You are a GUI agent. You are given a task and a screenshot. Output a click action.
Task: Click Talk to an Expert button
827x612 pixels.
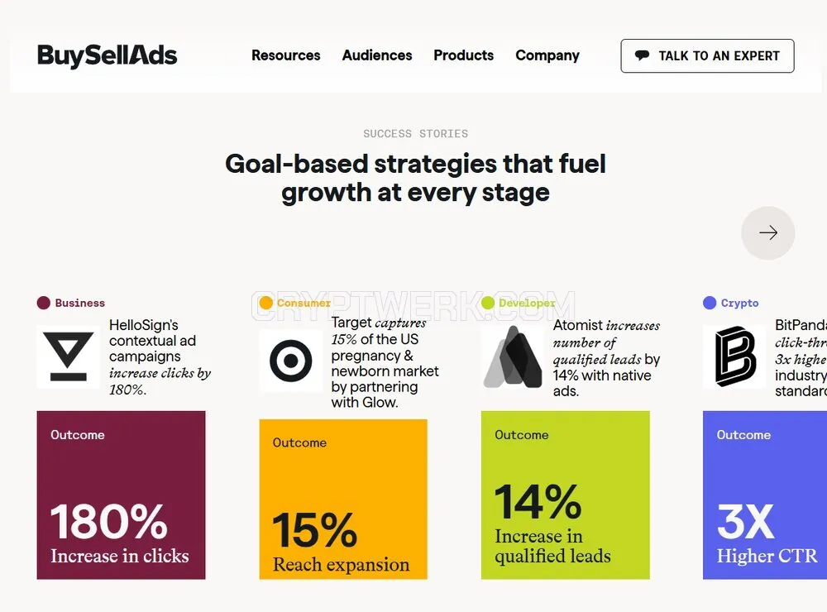pos(707,56)
